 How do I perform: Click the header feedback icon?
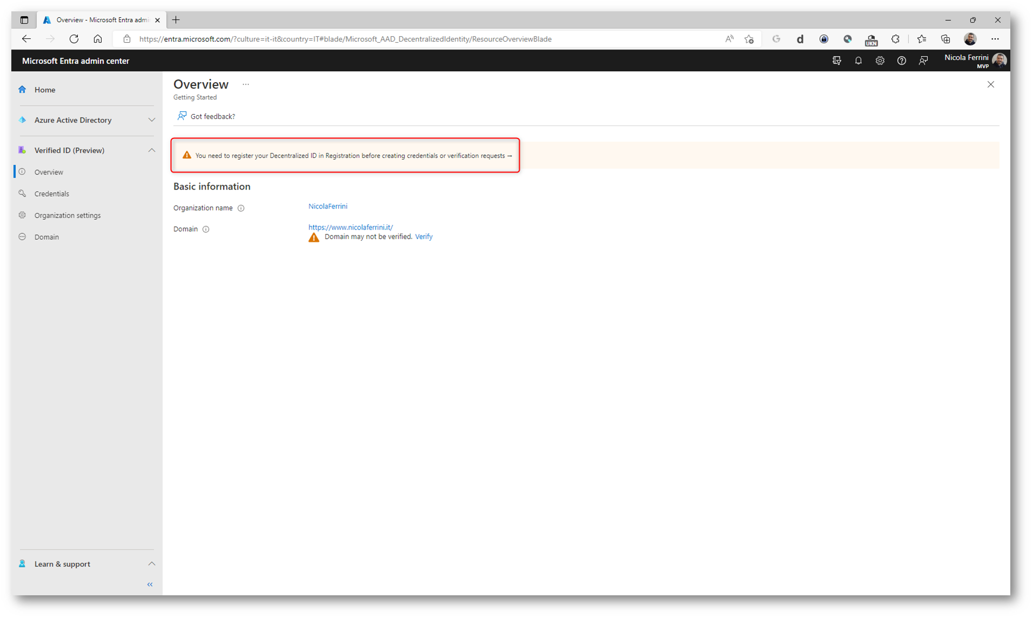923,61
